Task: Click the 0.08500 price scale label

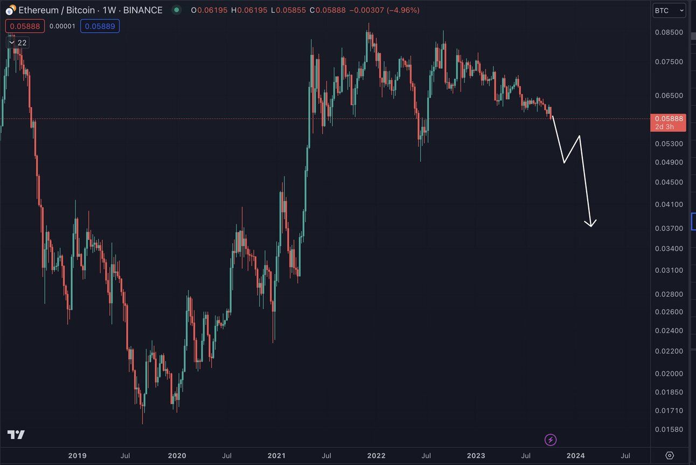Action: [x=669, y=32]
